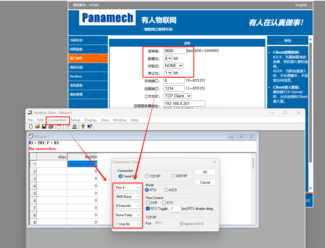Open the Edit menu
Image resolution: width=325 pixels, height=248 pixels.
40,120
